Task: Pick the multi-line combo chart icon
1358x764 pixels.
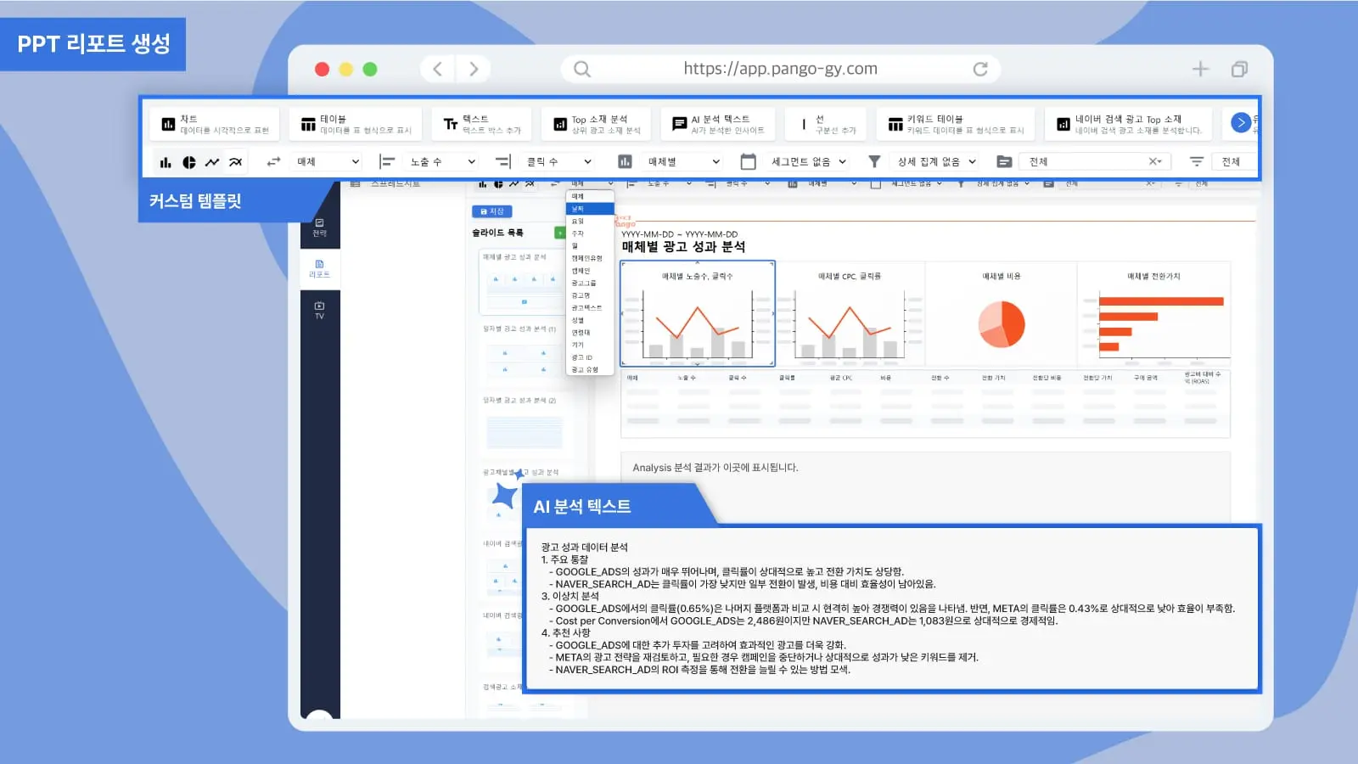Action: pos(236,162)
